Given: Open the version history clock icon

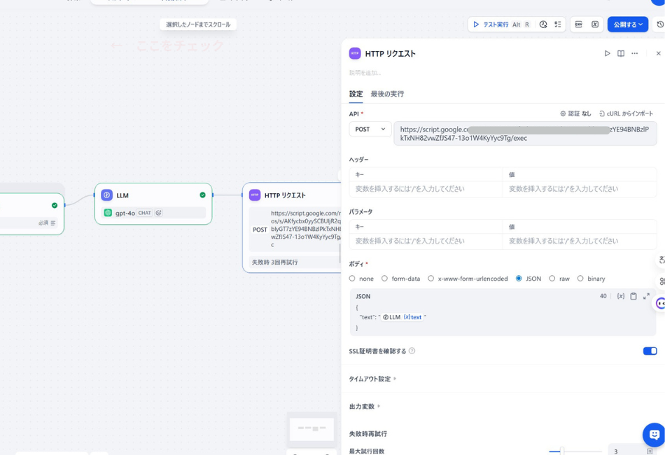Looking at the screenshot, I should pos(660,24).
